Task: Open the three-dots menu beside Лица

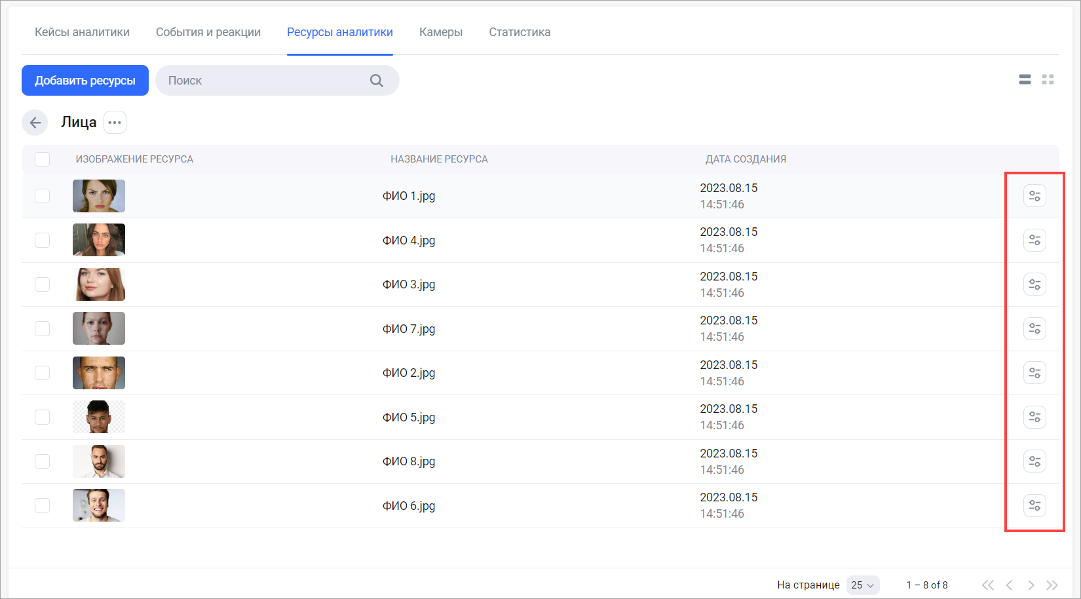Action: click(x=115, y=123)
